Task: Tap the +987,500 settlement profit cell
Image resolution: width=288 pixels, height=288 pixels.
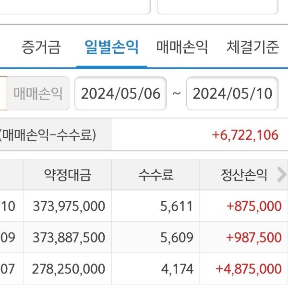Action: tap(254, 238)
